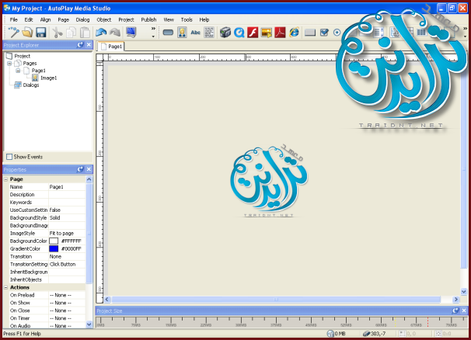
Task: Click the GradientColor blue swatch
Action: pyautogui.click(x=54, y=248)
